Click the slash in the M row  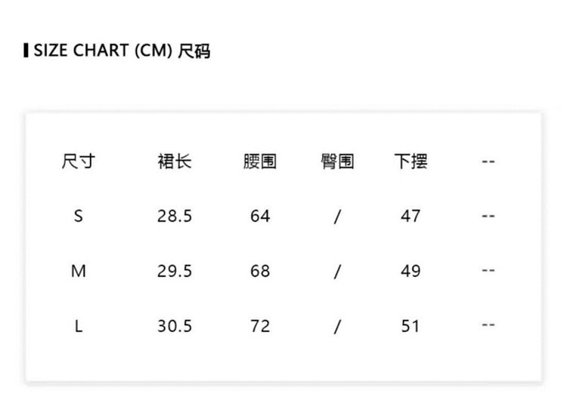(x=337, y=271)
